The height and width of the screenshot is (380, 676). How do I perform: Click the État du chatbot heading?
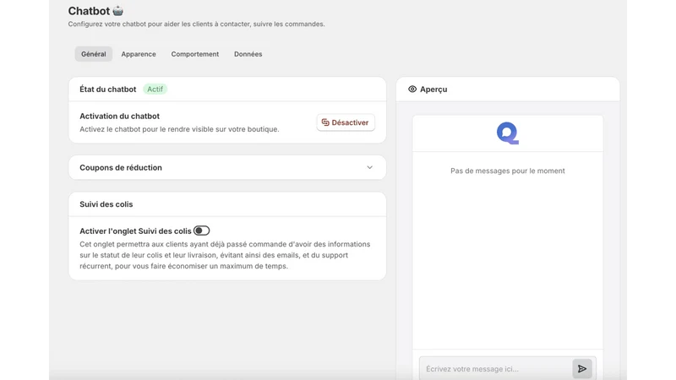(108, 90)
